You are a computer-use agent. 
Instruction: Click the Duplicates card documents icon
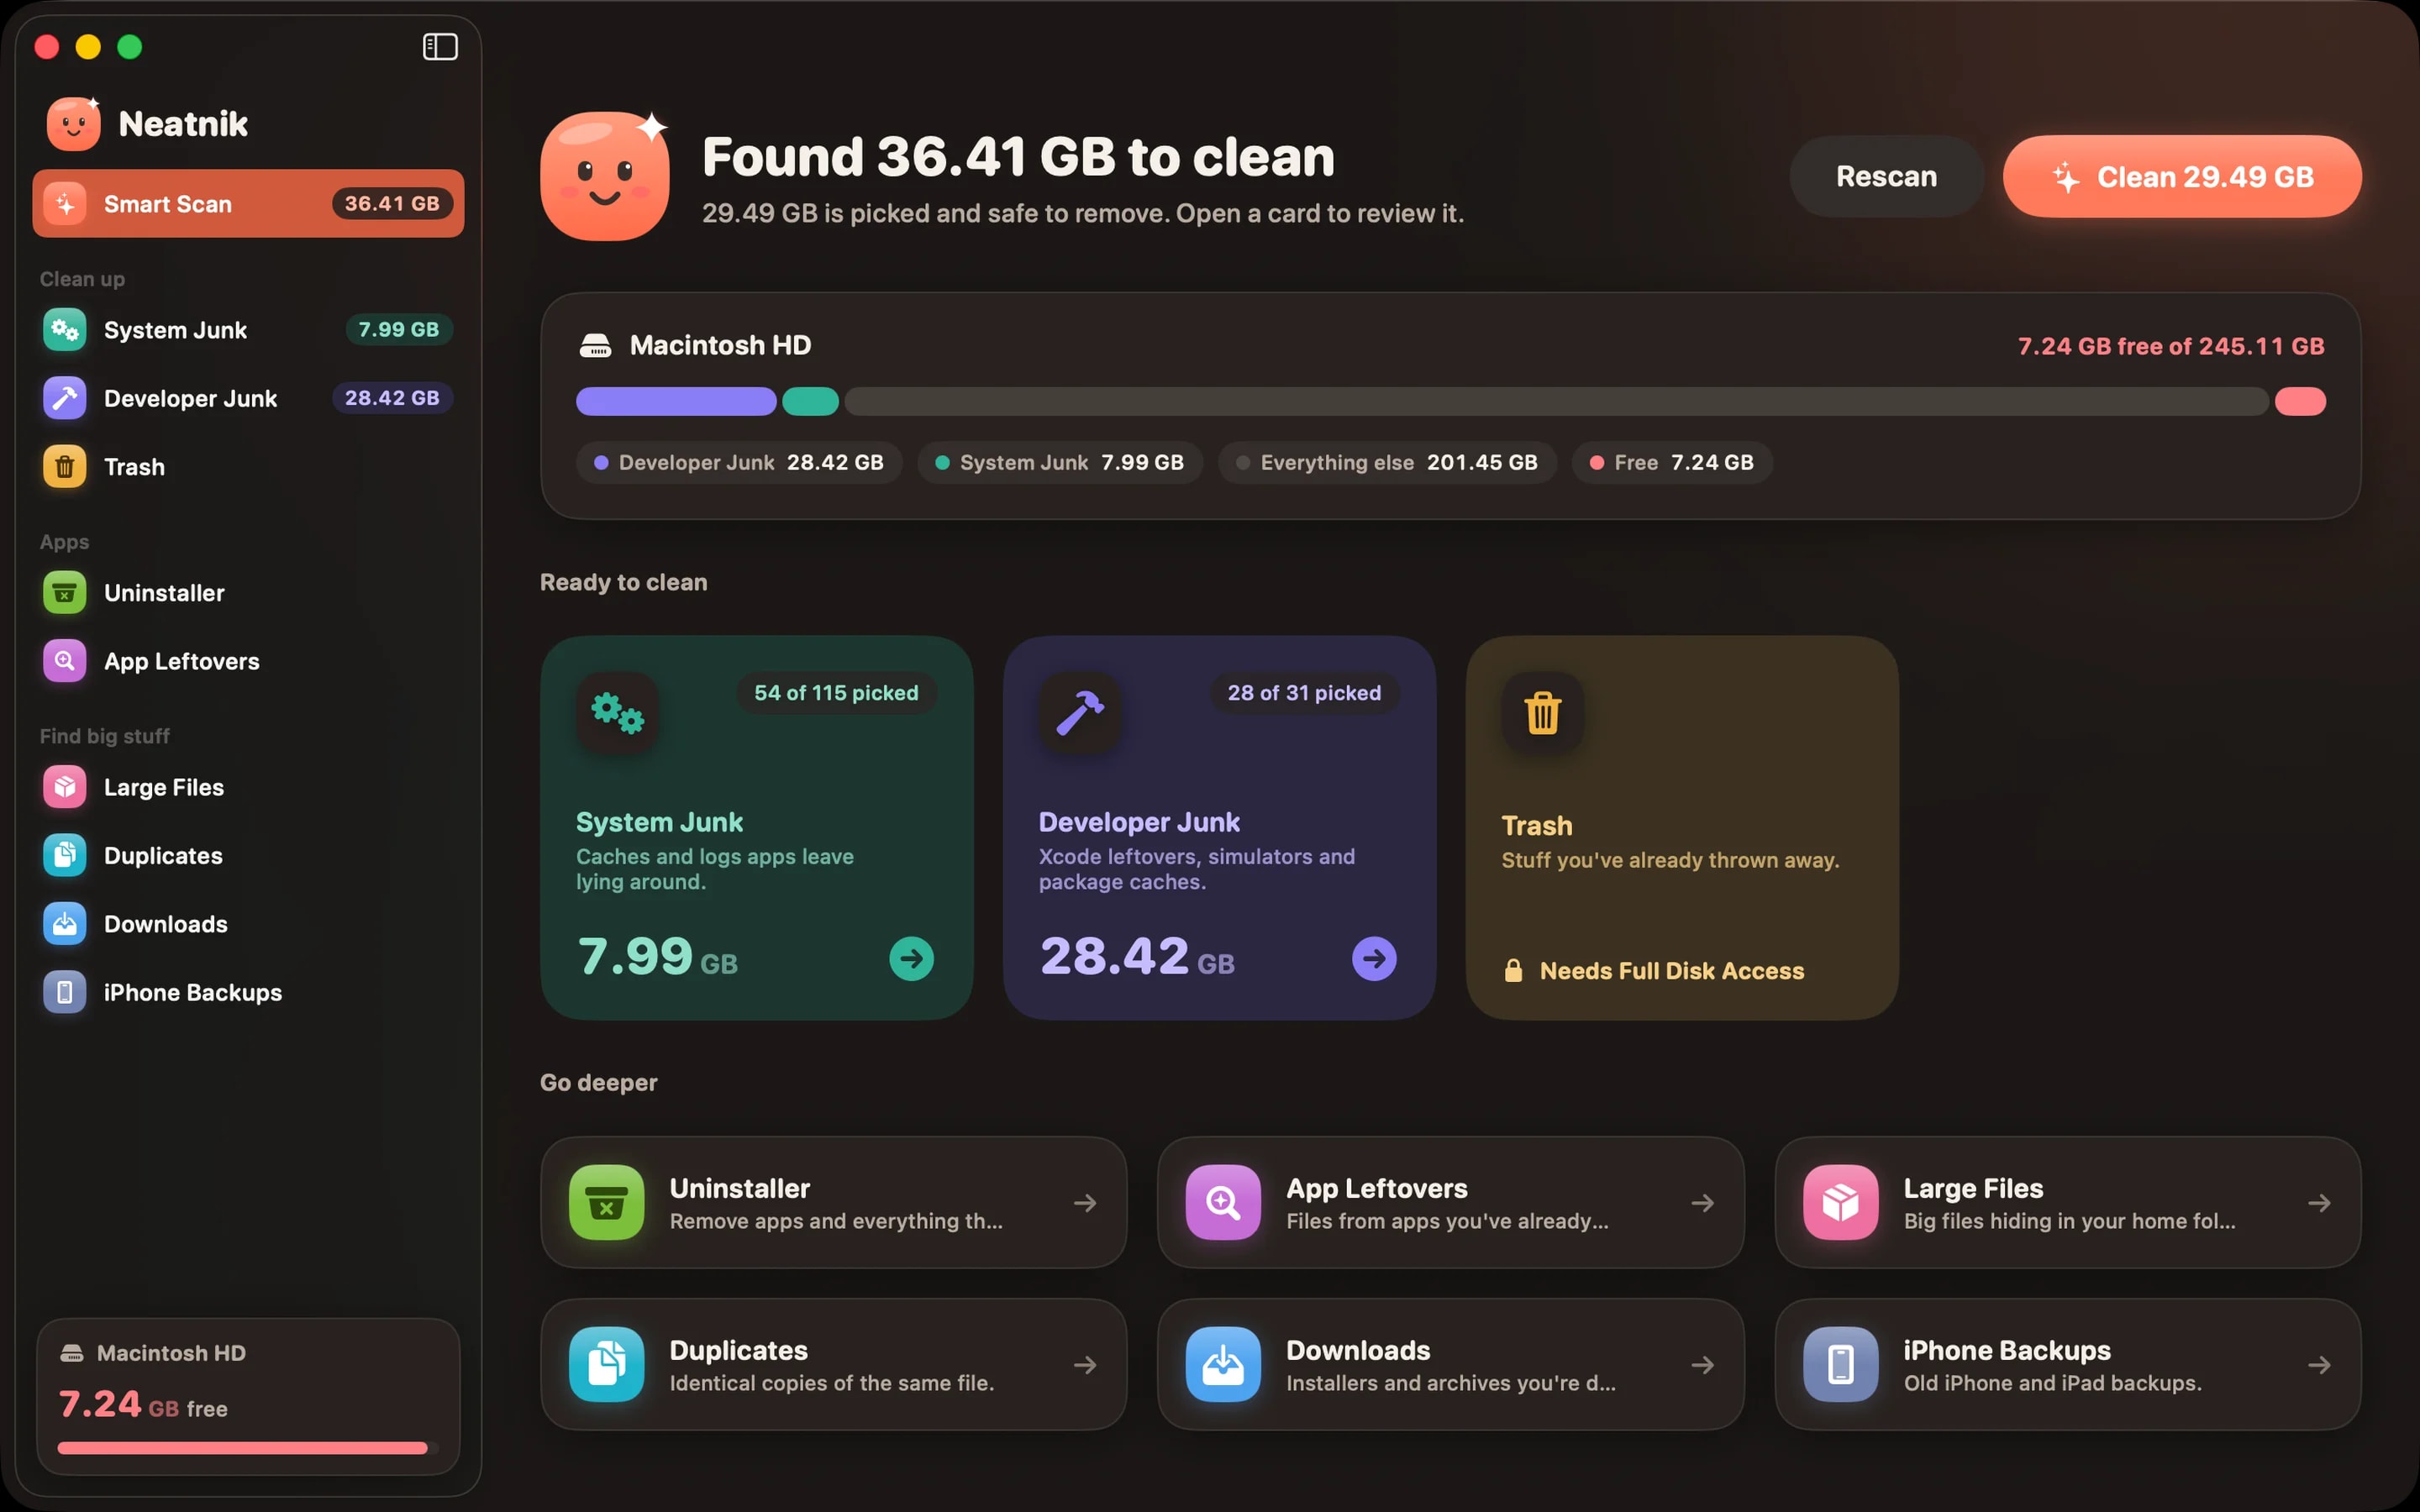pos(606,1364)
